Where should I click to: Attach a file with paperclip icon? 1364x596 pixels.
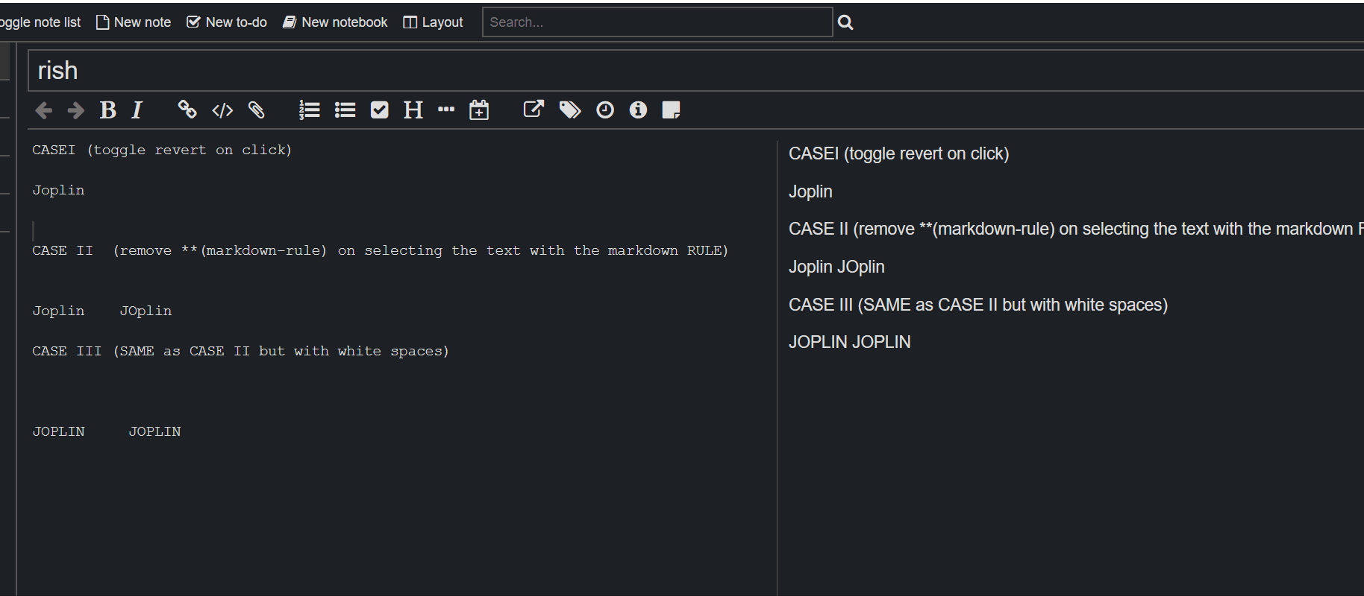point(256,110)
